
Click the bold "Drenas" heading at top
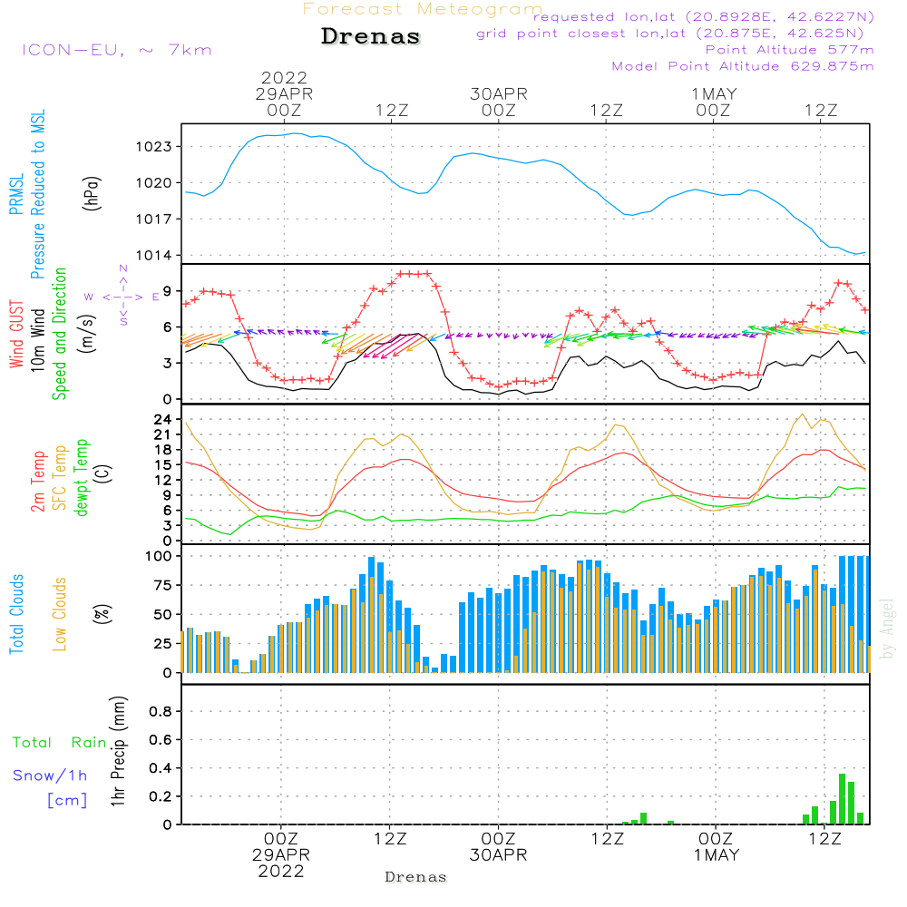click(x=371, y=36)
